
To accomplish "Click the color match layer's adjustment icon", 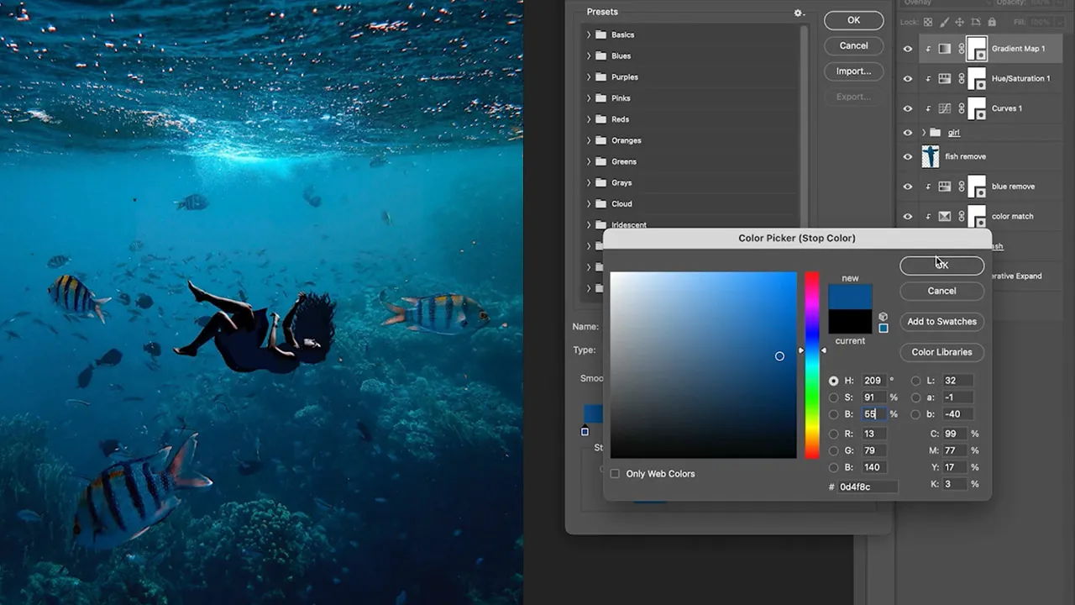I will [945, 217].
